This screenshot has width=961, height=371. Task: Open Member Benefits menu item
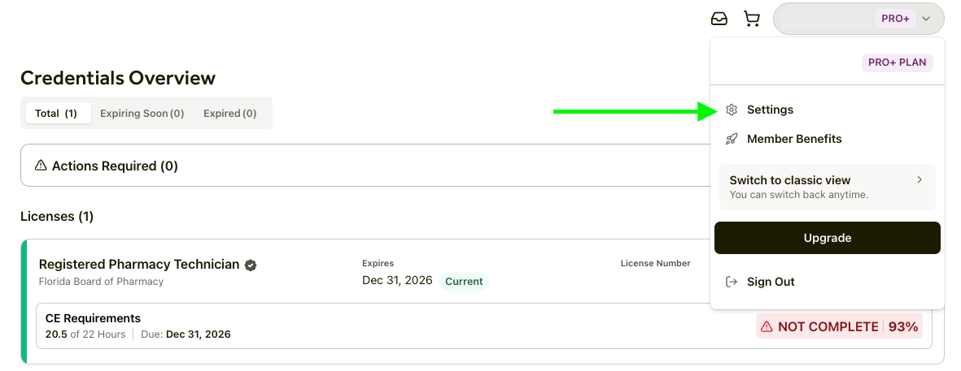pos(794,139)
